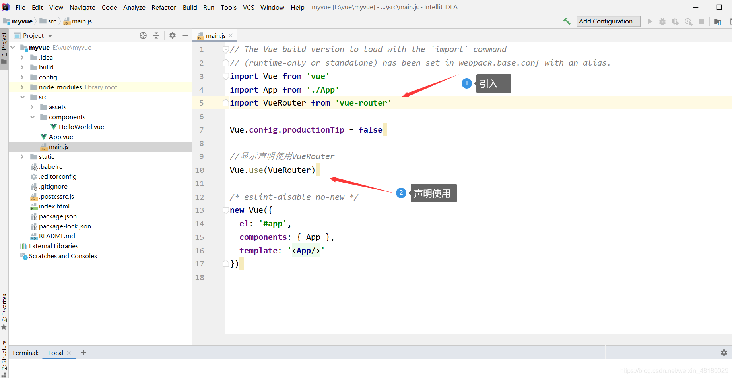732x378 pixels.
Task: Select .babelrc in project tree
Action: (x=50, y=166)
